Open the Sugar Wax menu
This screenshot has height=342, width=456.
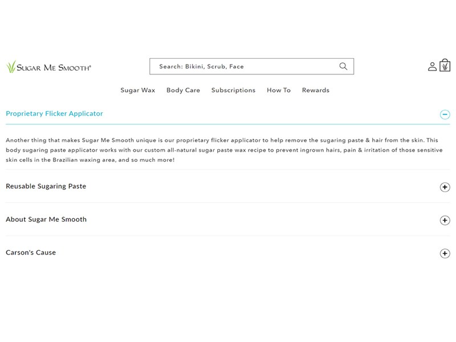coord(137,90)
